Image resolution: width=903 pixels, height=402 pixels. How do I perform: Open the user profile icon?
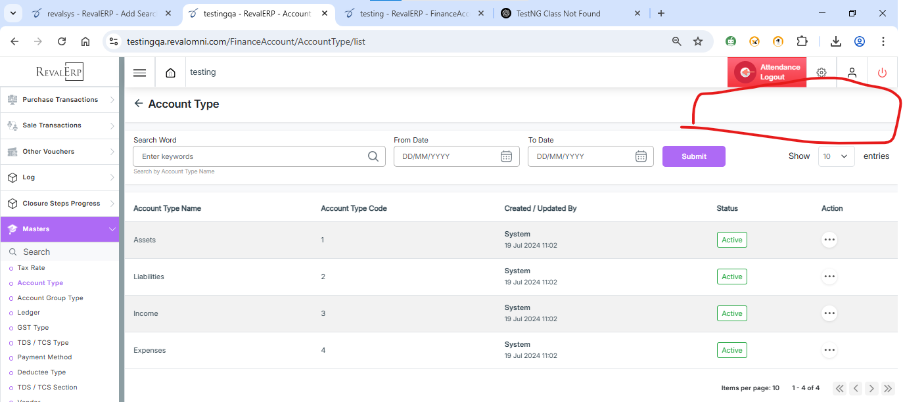click(852, 73)
